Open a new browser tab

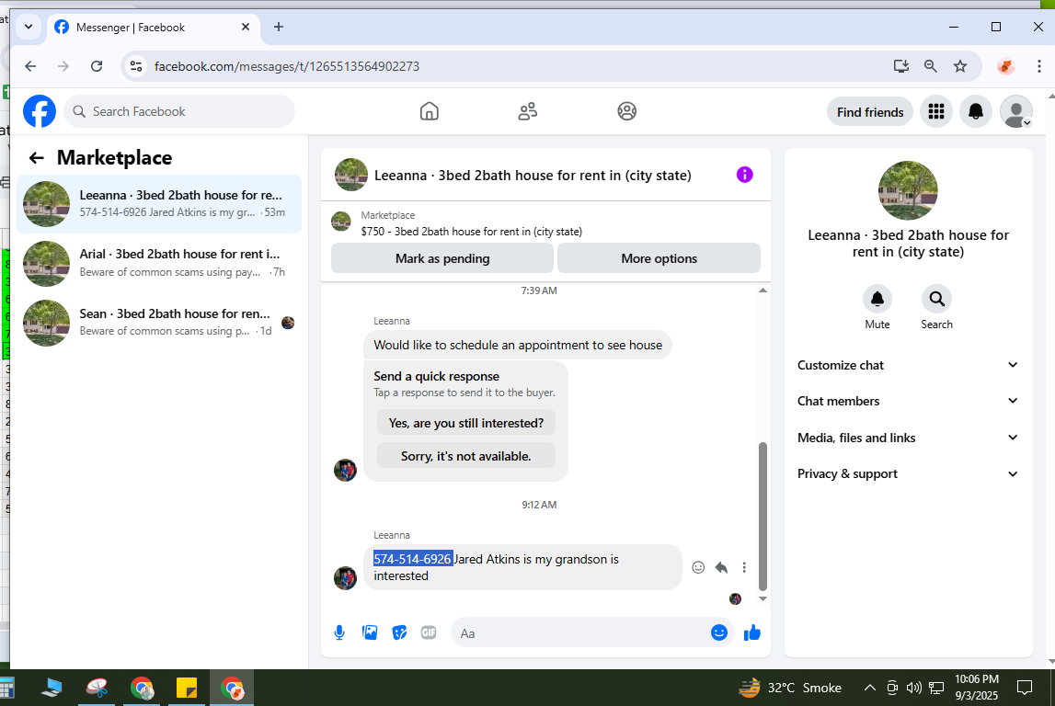(279, 27)
